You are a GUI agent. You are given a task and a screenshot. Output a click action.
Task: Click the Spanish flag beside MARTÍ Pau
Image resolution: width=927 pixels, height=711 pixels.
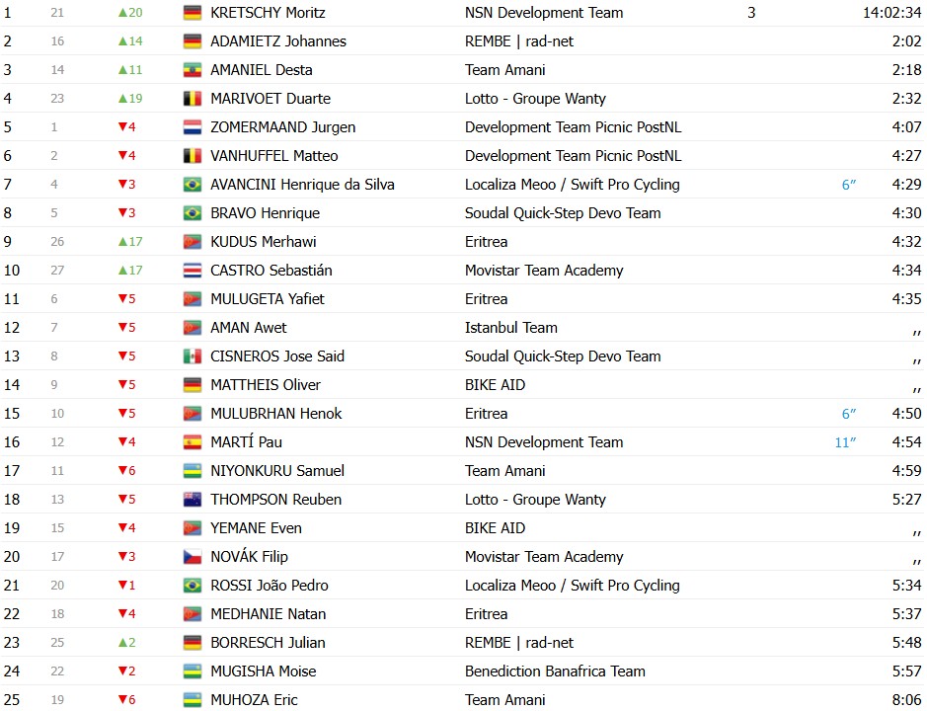(193, 441)
